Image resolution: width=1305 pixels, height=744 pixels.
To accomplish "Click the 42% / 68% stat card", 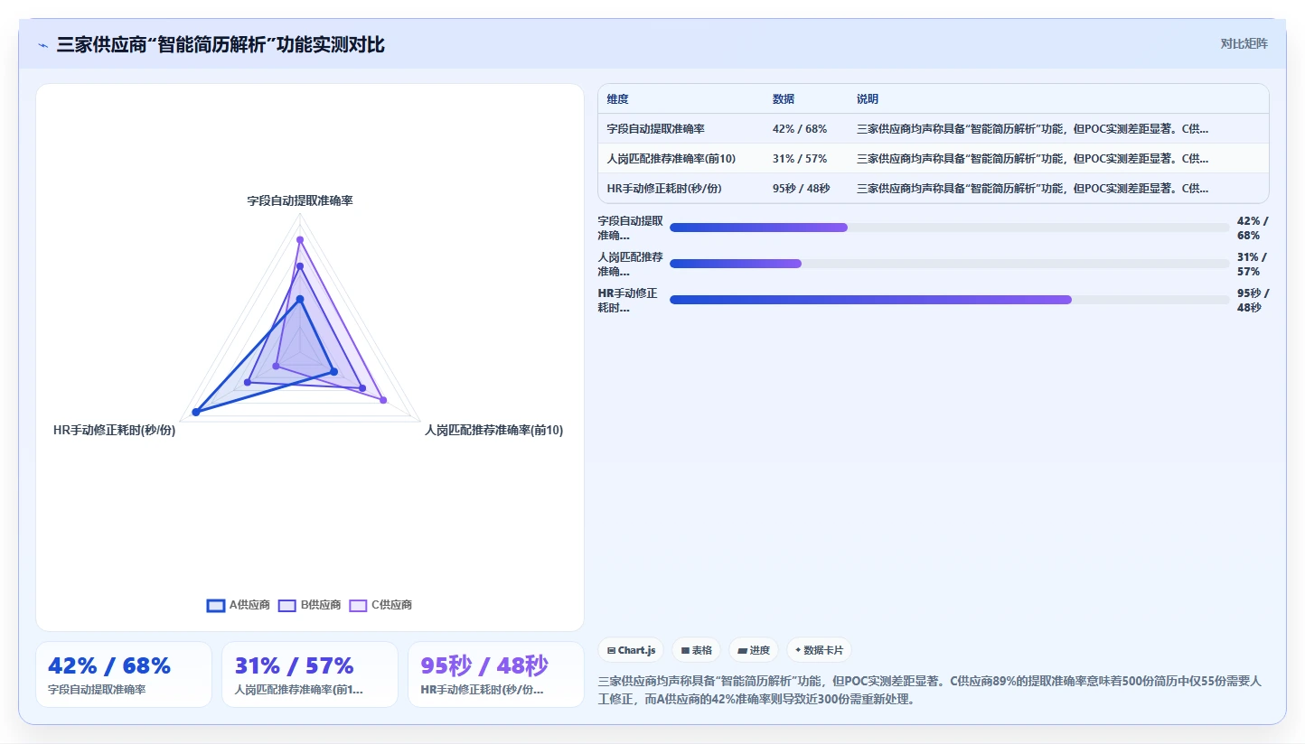I will 124,674.
